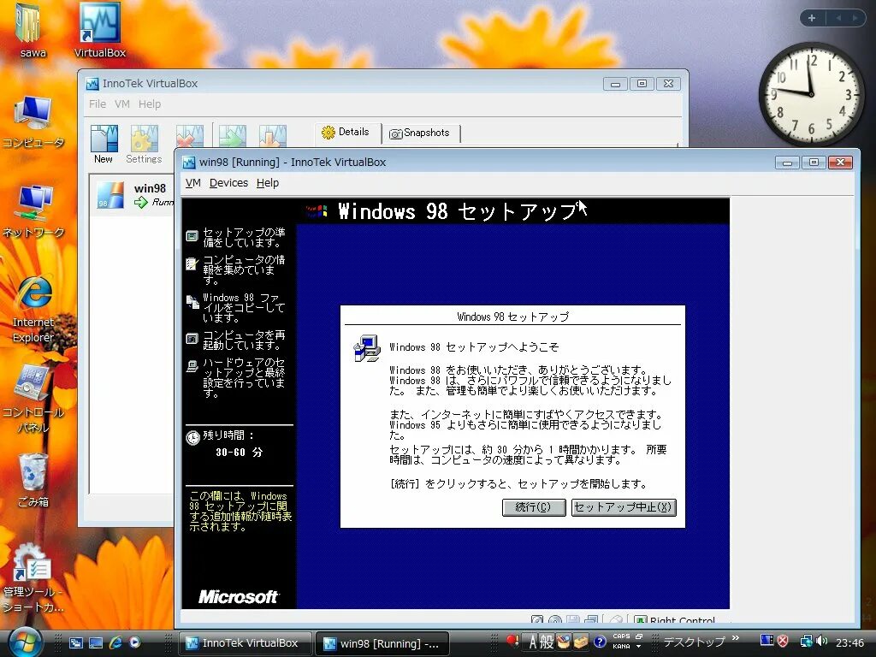876x657 pixels.
Task: Click the 'セットアップの準備をしています。' step text
Action: [244, 237]
